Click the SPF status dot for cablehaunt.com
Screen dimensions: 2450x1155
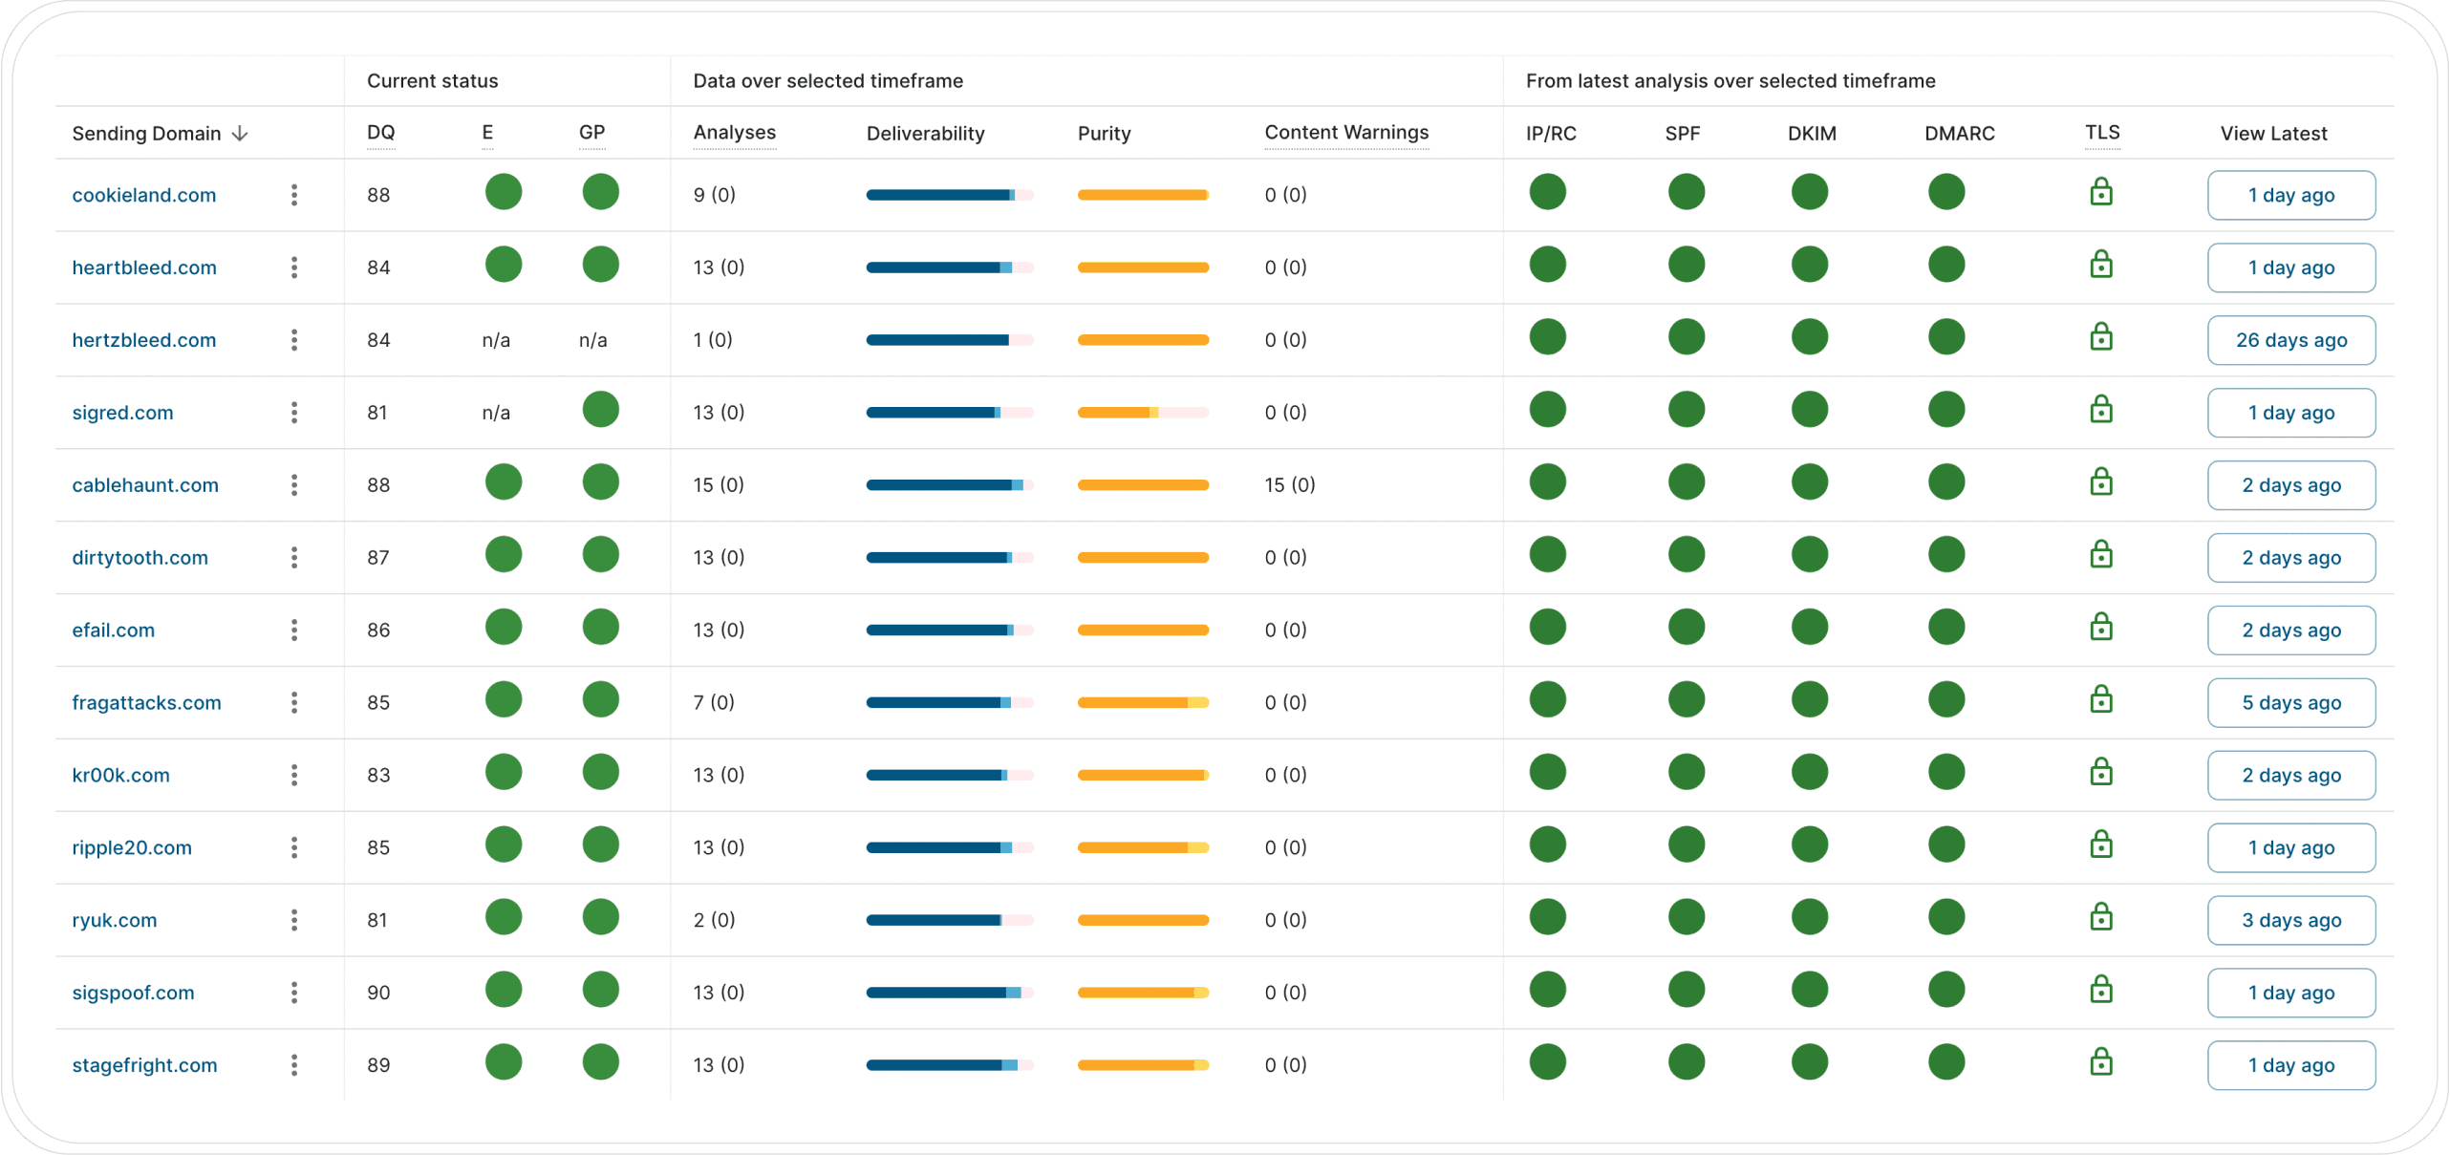[x=1686, y=482]
